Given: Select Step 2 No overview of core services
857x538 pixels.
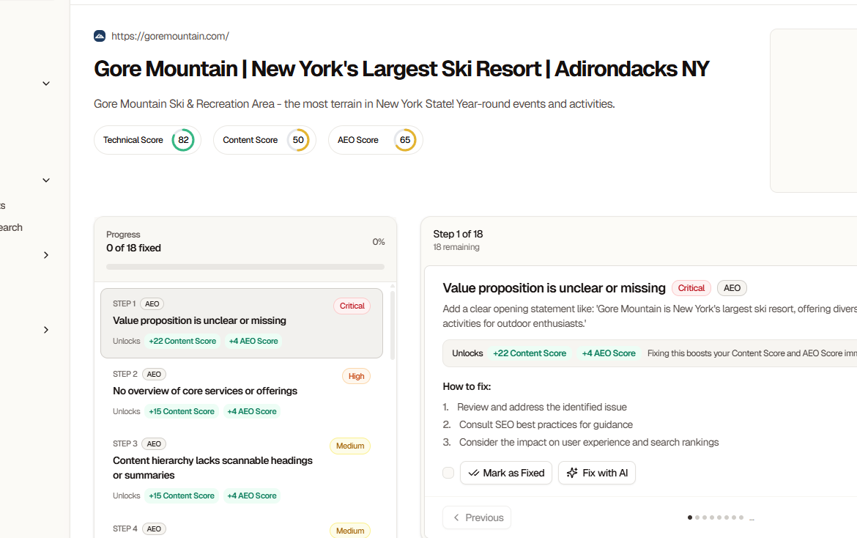Looking at the screenshot, I should pyautogui.click(x=242, y=393).
